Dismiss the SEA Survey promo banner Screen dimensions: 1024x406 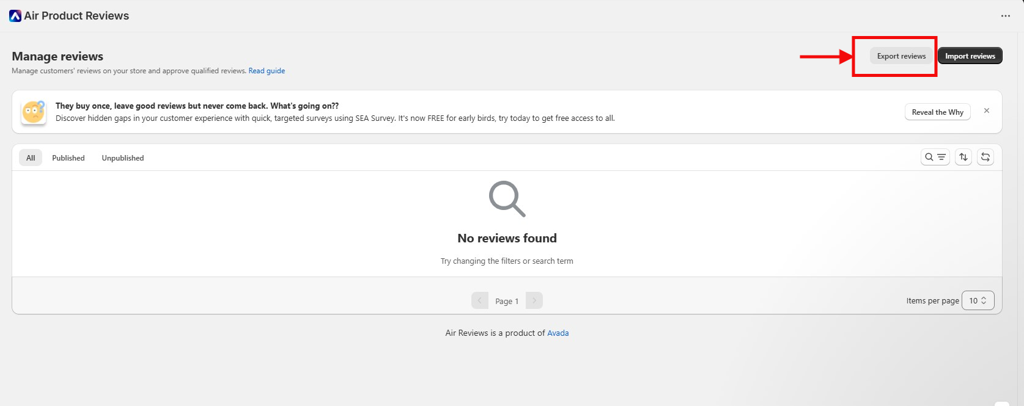pyautogui.click(x=986, y=111)
